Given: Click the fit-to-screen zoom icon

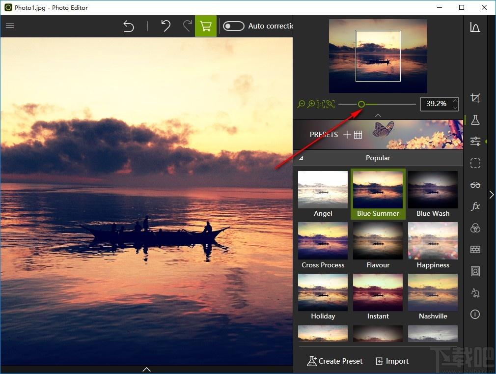Looking at the screenshot, I should (x=331, y=104).
